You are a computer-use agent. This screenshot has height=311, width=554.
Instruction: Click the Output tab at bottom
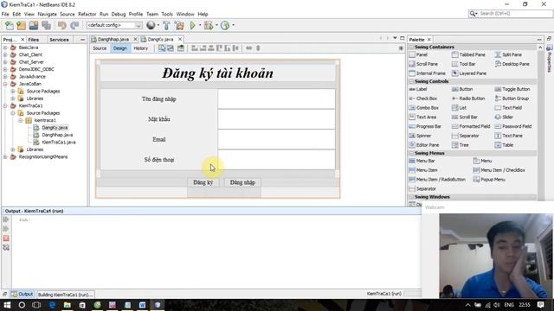[x=23, y=294]
